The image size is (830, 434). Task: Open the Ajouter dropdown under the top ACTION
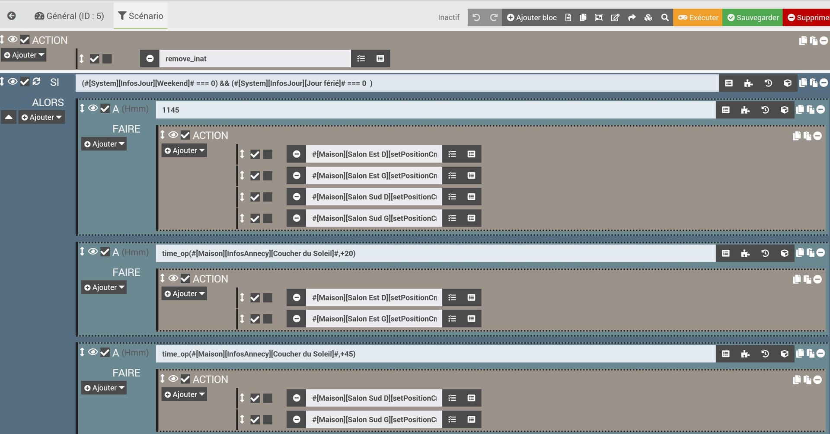click(24, 55)
